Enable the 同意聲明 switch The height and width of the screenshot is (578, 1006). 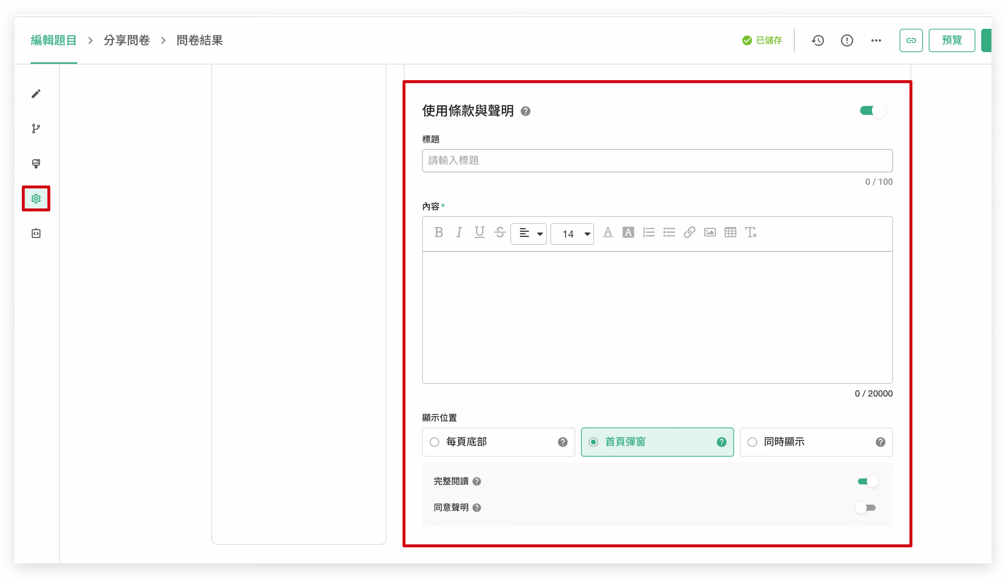866,508
